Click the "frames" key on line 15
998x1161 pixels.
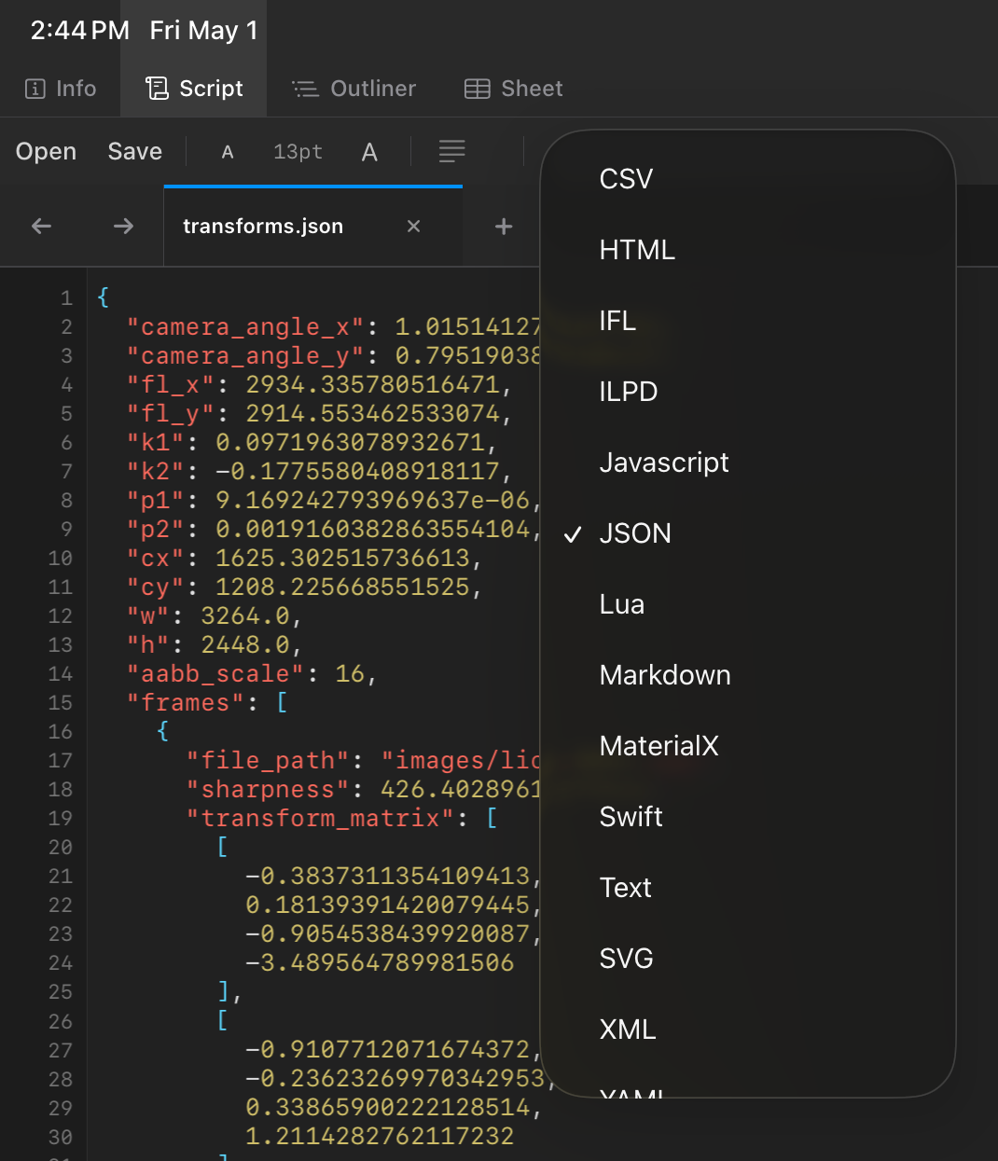coord(186,703)
